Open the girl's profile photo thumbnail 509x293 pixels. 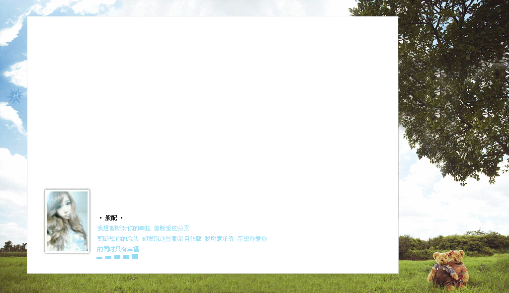tap(67, 221)
